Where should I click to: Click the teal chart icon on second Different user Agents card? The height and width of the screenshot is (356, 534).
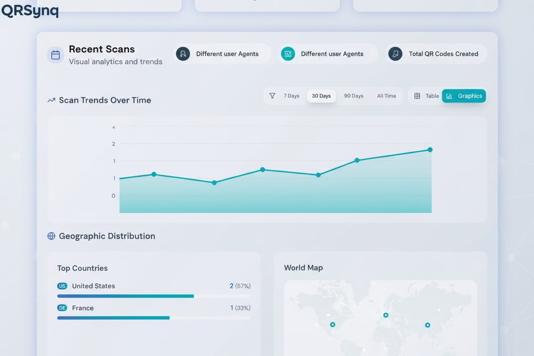(x=288, y=53)
